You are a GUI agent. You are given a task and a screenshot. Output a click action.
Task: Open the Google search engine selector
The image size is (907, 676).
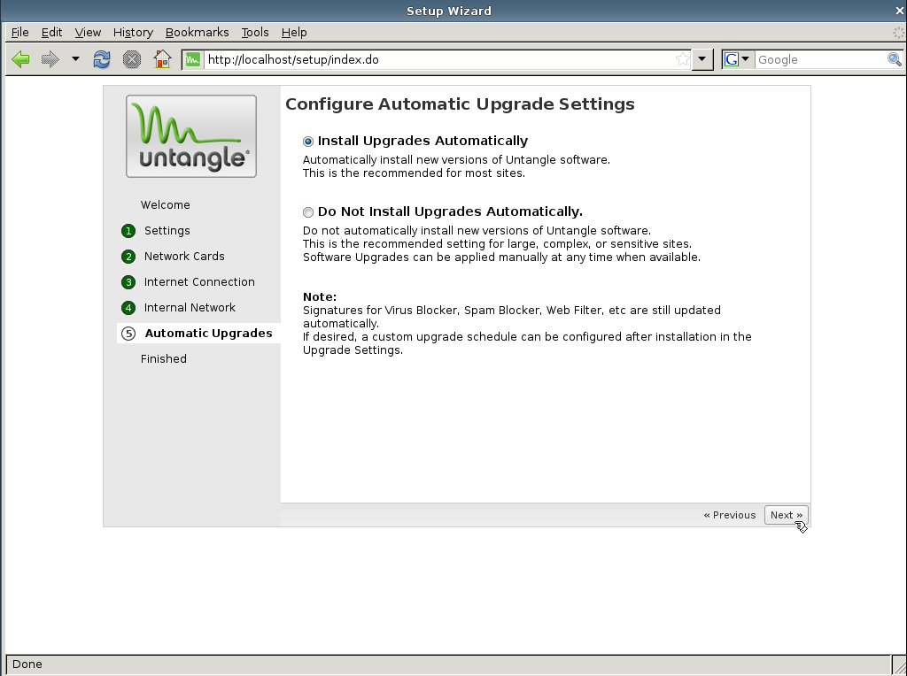click(738, 59)
